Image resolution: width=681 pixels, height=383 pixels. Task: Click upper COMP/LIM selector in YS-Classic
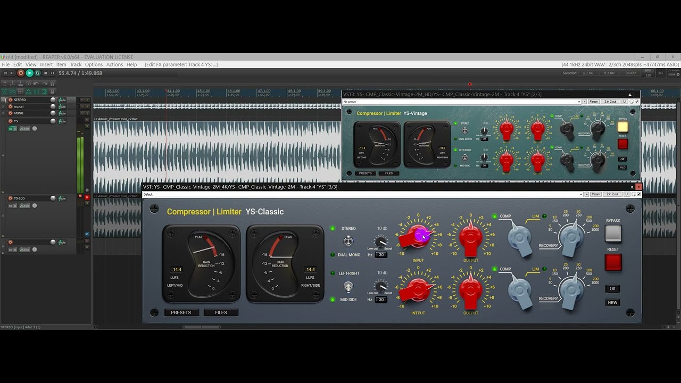pyautogui.click(x=519, y=238)
